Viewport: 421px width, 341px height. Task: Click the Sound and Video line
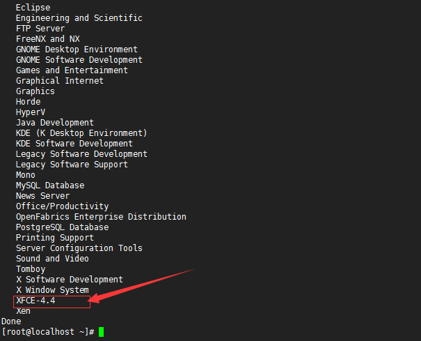pos(52,259)
